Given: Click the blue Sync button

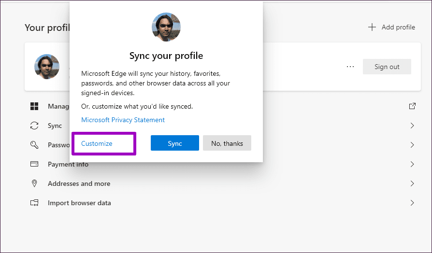Looking at the screenshot, I should click(174, 143).
